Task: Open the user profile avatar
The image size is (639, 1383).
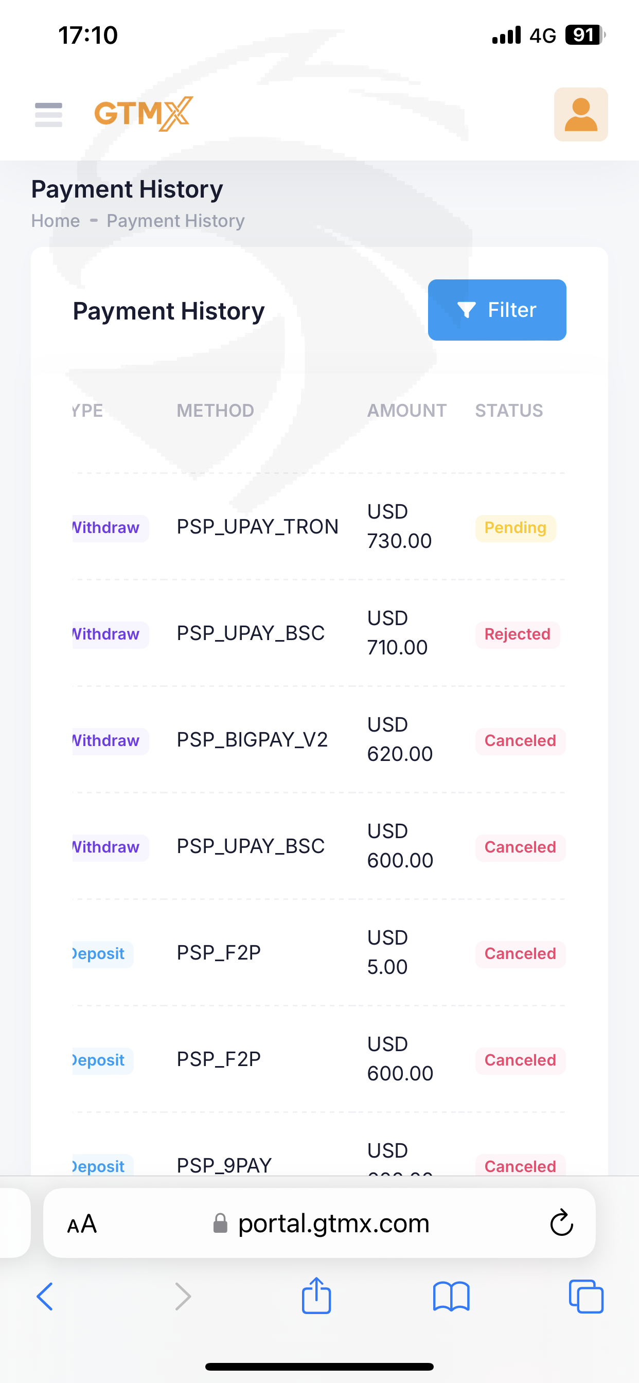Action: 580,114
